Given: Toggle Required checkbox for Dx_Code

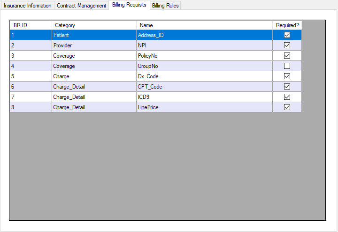Looking at the screenshot, I should (287, 76).
